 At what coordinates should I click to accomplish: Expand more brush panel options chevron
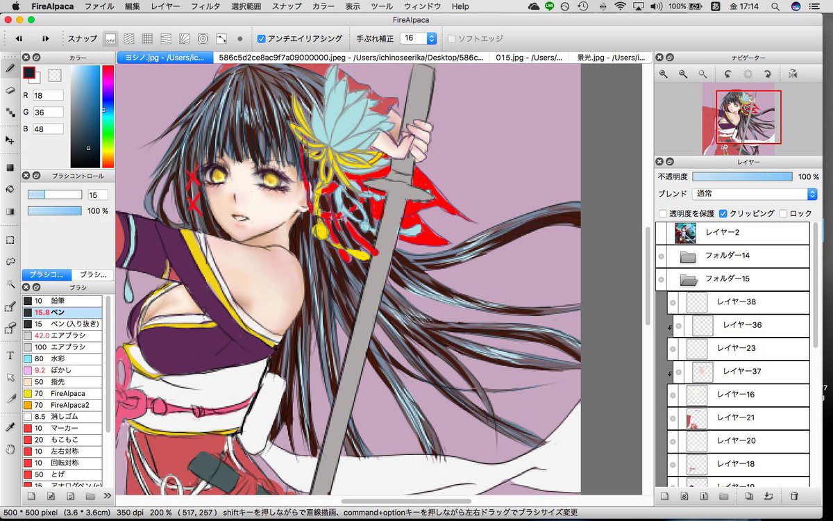coord(107,496)
